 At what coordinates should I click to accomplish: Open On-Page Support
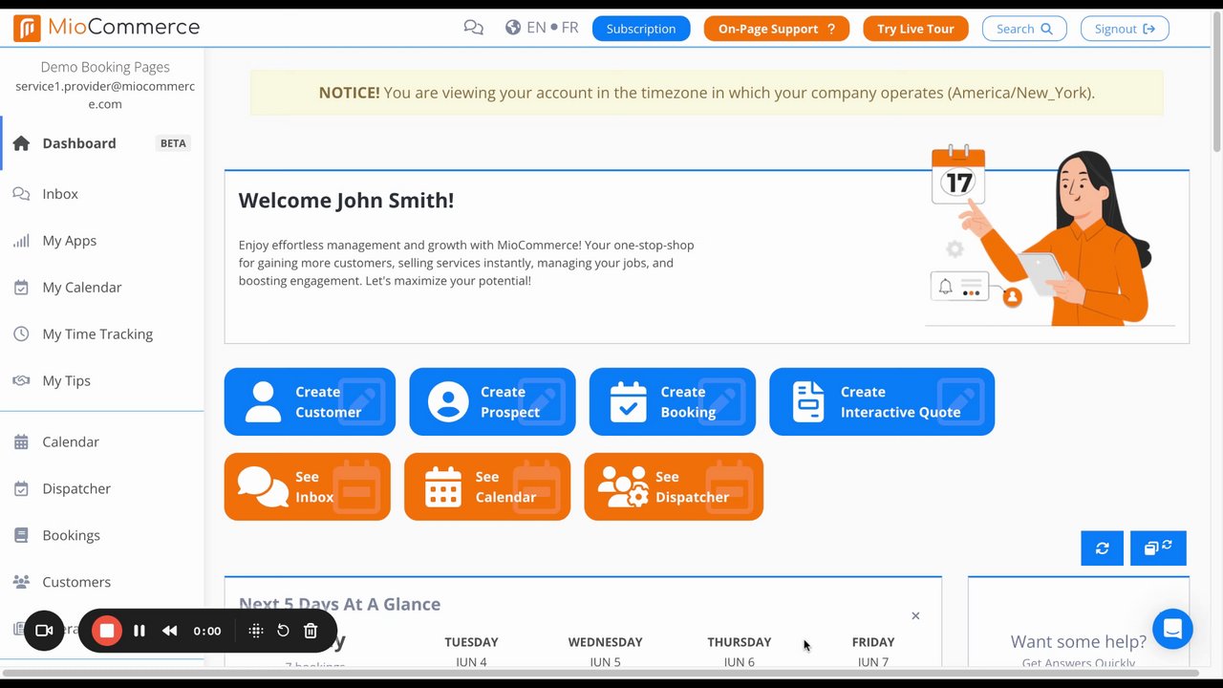click(777, 29)
